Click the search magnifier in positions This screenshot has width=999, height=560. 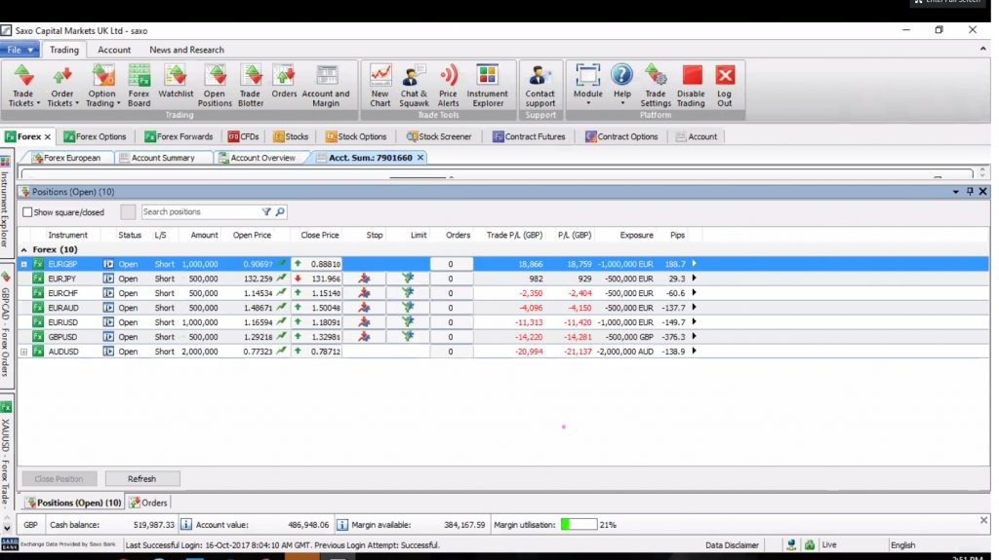pyautogui.click(x=280, y=212)
